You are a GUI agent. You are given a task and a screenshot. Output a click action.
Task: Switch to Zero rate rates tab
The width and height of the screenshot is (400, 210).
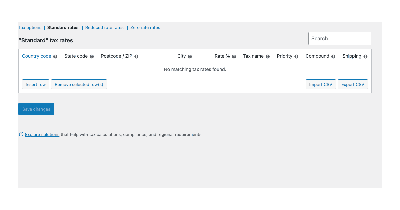click(x=145, y=28)
